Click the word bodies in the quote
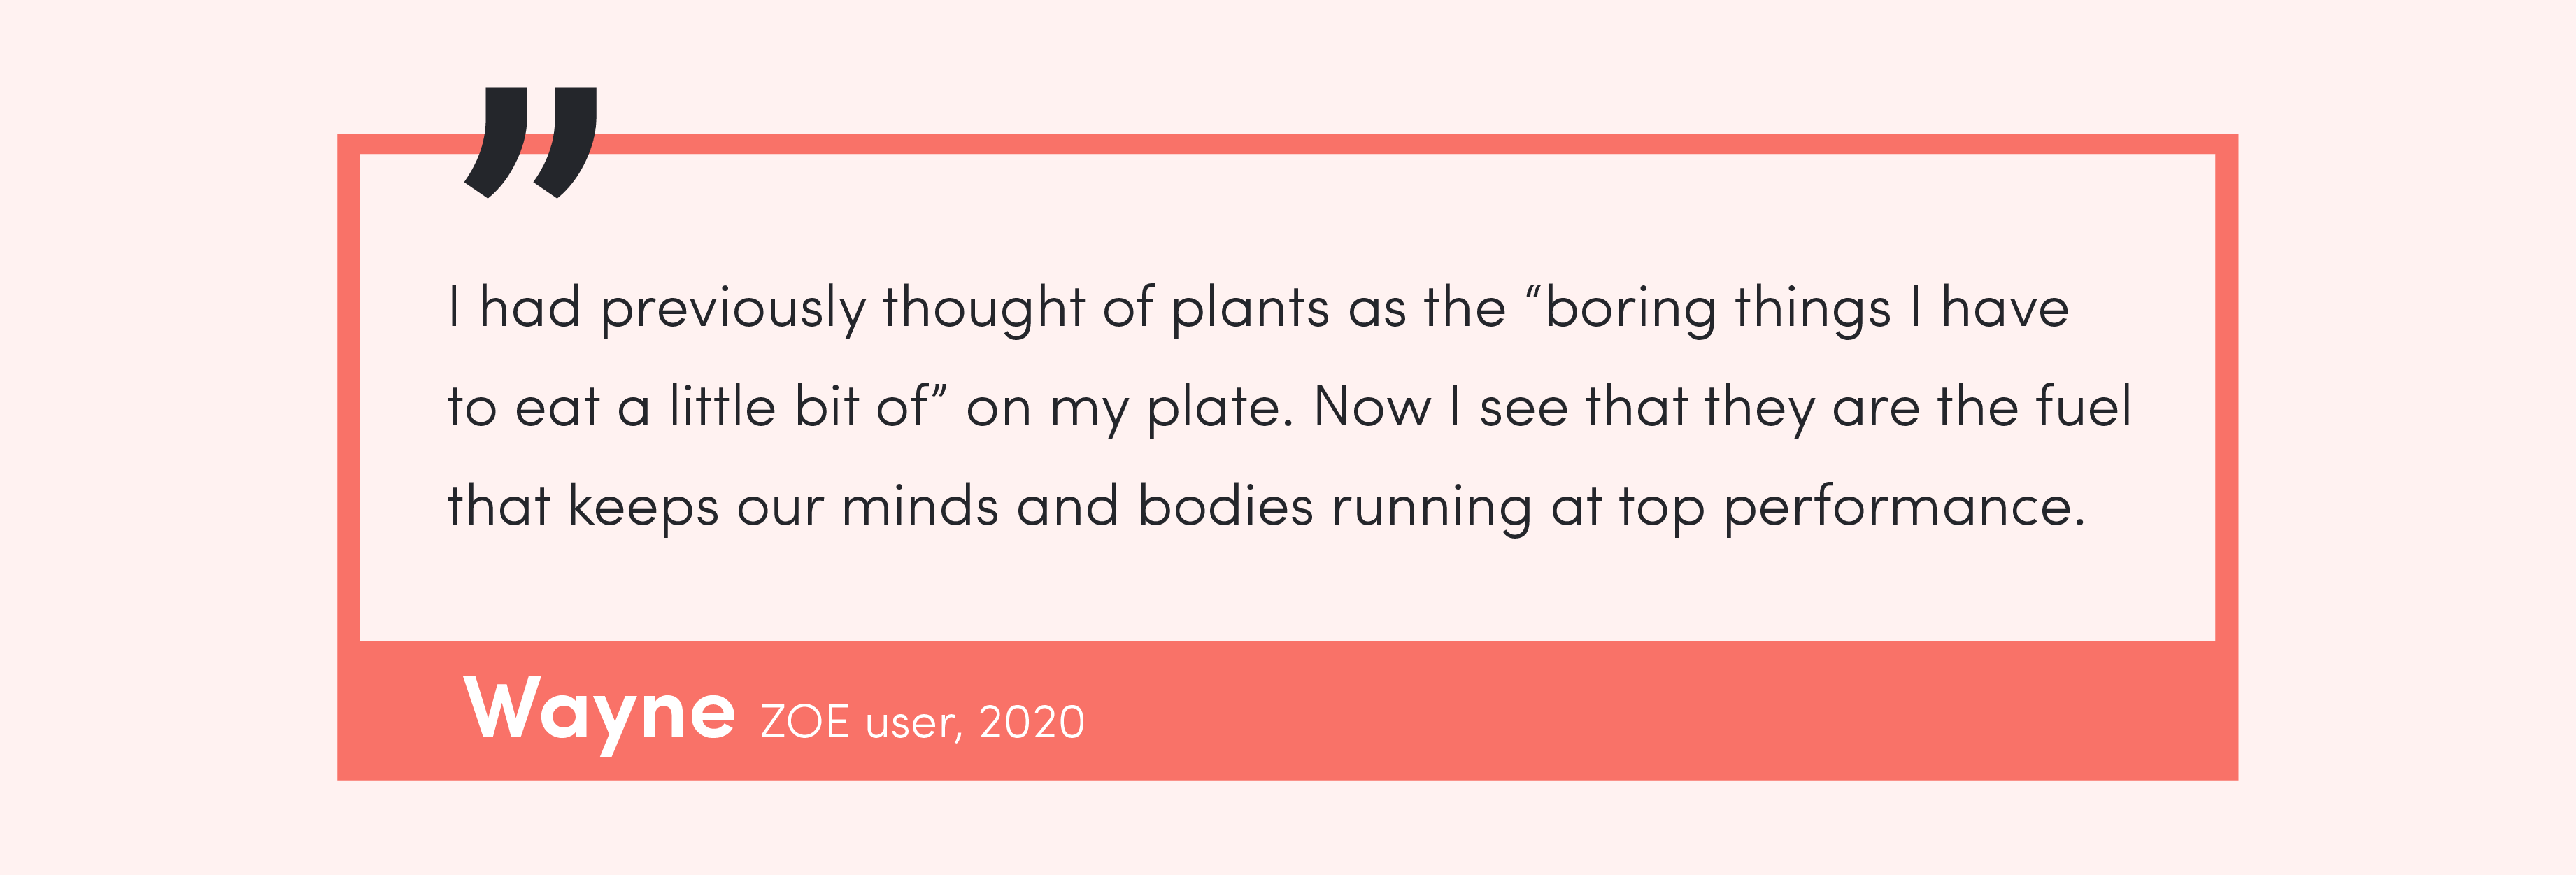2576x875 pixels. point(1225,506)
